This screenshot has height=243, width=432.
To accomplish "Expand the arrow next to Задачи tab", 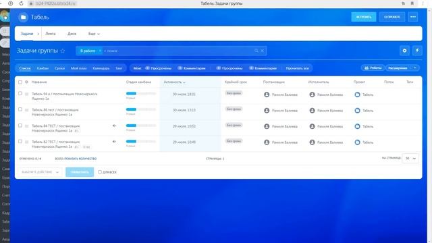I will tap(38, 34).
